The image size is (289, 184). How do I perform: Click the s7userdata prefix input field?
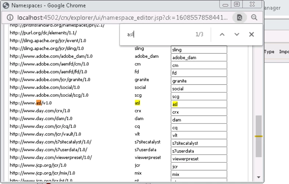tap(199, 151)
